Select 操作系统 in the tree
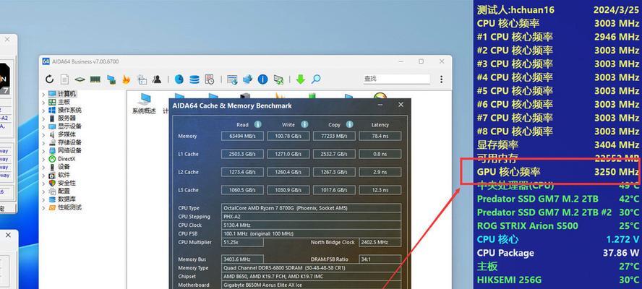The height and width of the screenshot is (289, 642). 69,111
